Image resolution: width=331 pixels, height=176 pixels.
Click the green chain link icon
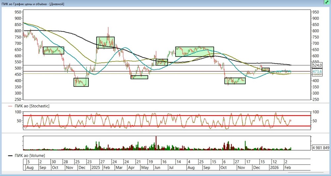tap(327, 2)
